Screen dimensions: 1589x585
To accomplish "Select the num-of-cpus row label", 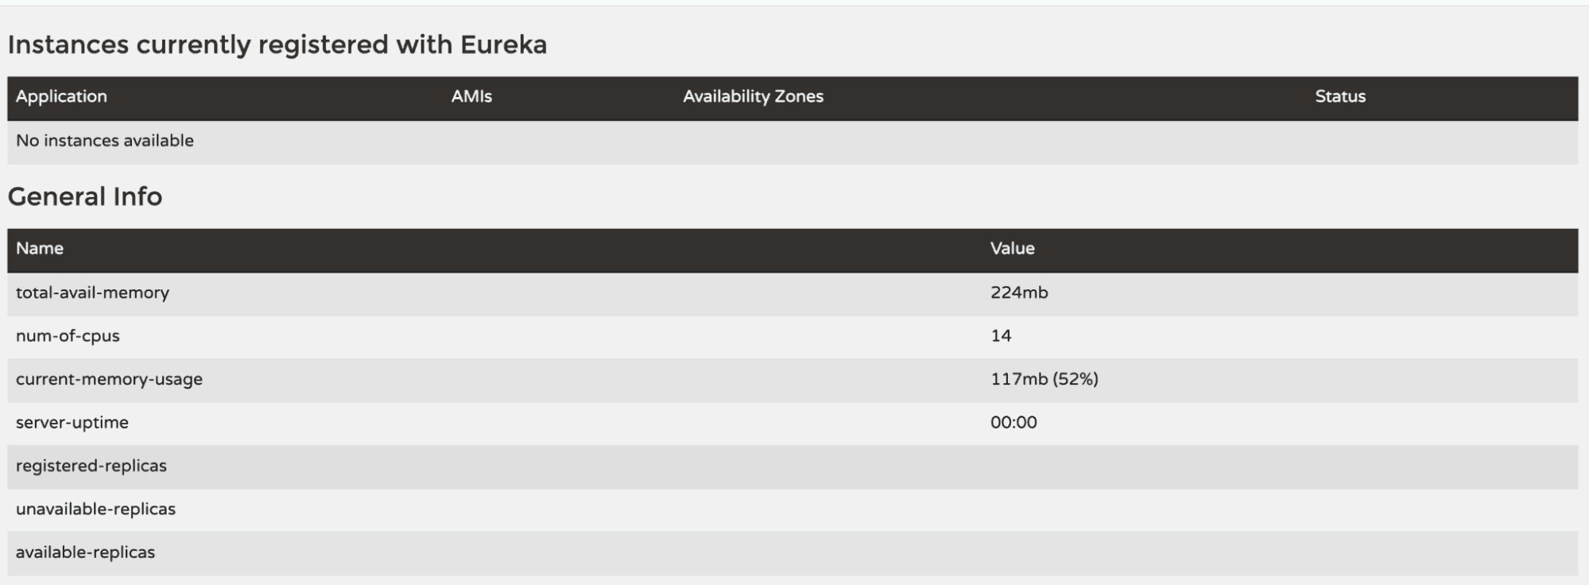I will 68,336.
